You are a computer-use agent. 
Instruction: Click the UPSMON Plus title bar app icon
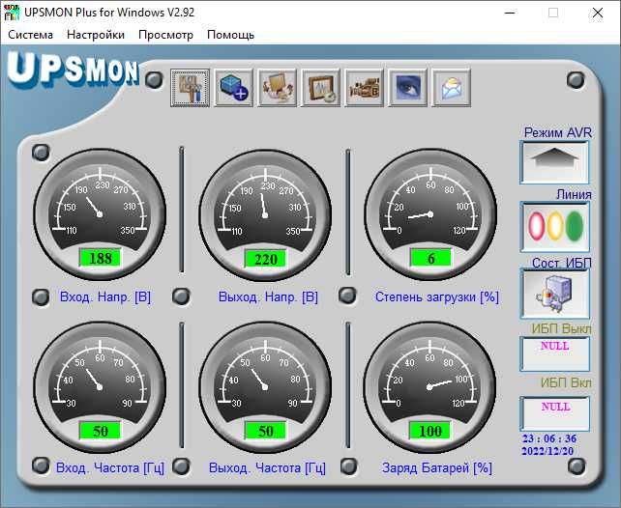coord(12,13)
